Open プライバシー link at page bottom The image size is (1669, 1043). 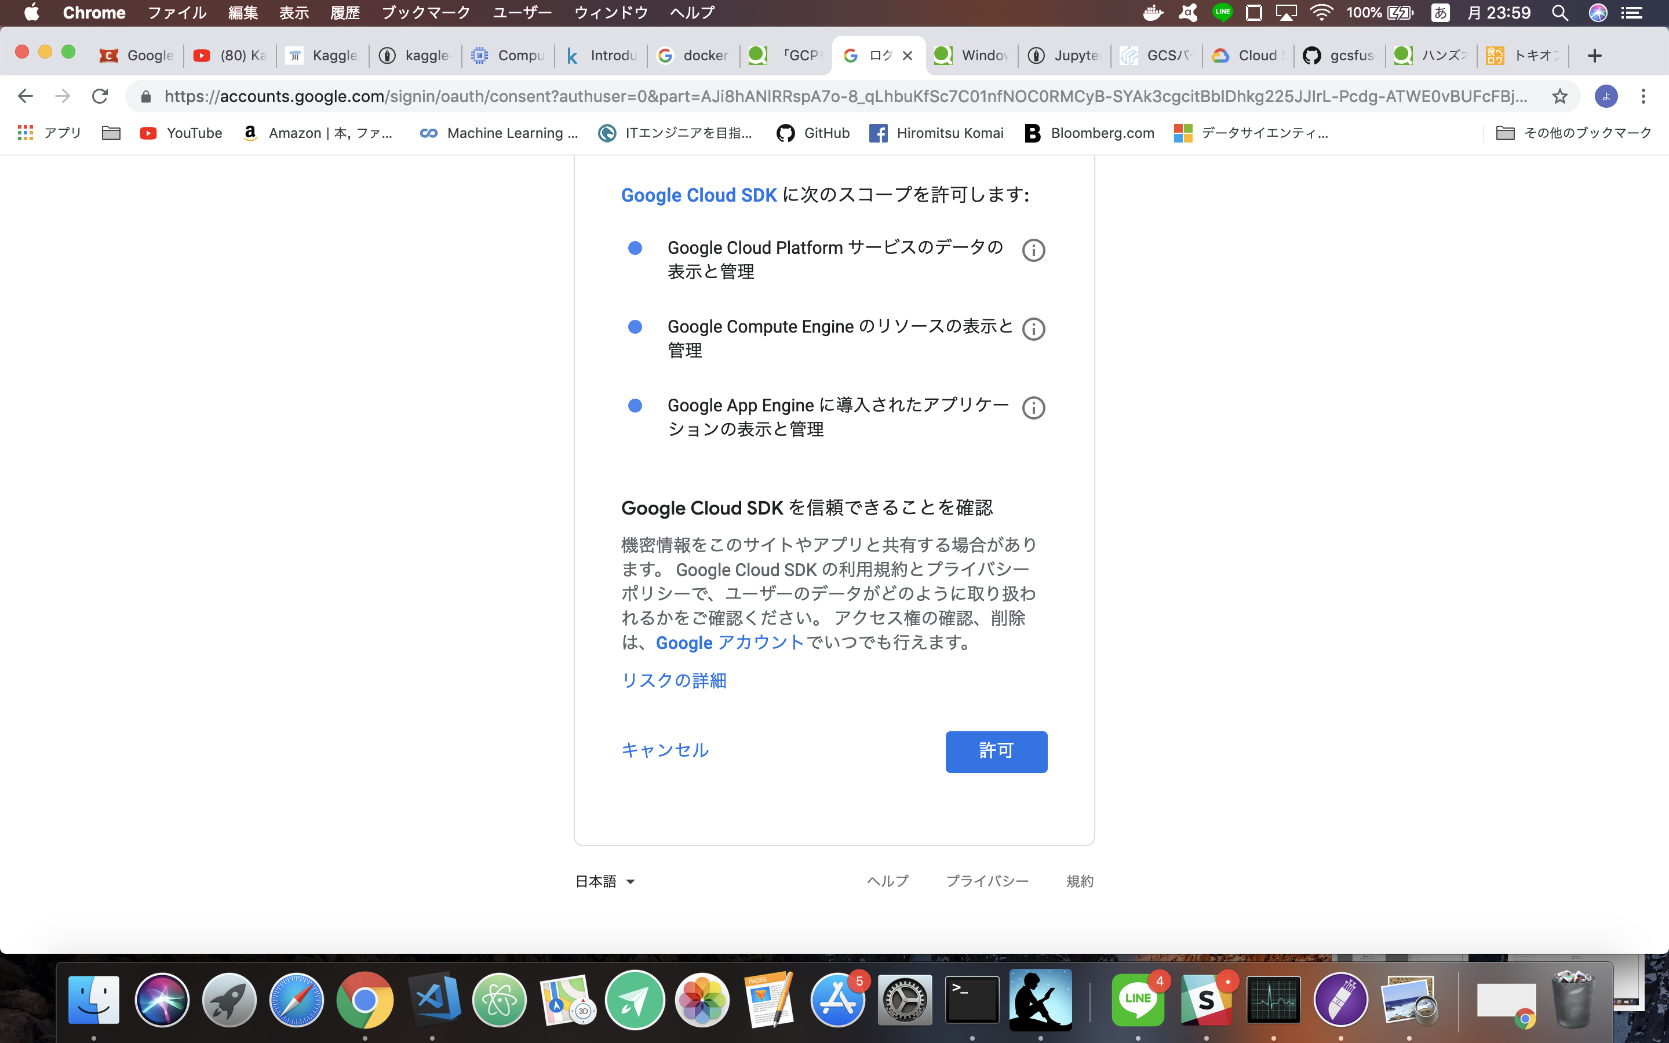(x=986, y=881)
